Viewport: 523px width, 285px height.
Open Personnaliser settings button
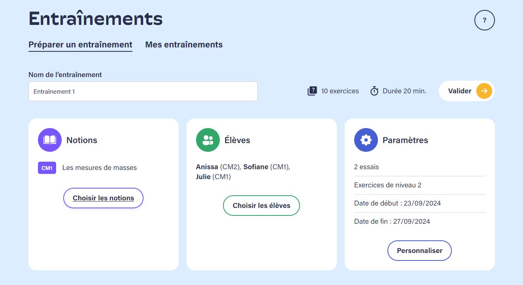point(419,251)
